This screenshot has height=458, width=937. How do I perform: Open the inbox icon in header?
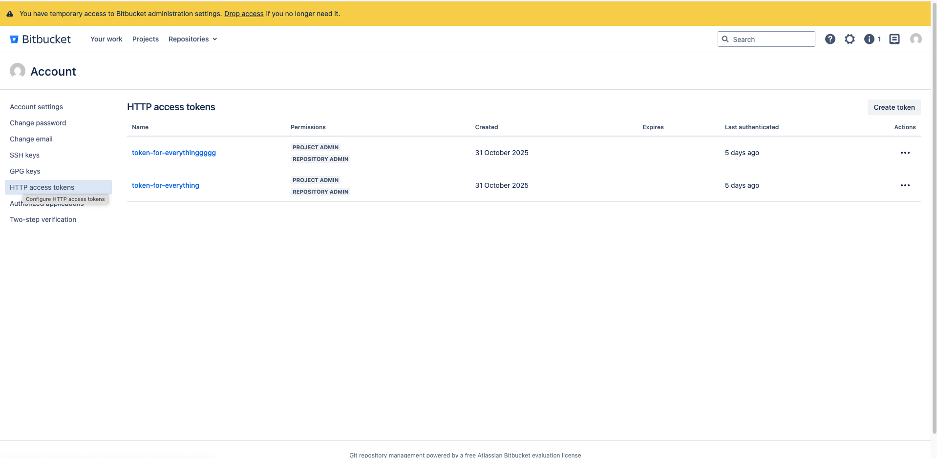pos(894,39)
